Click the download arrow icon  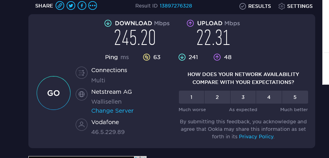click(x=108, y=23)
